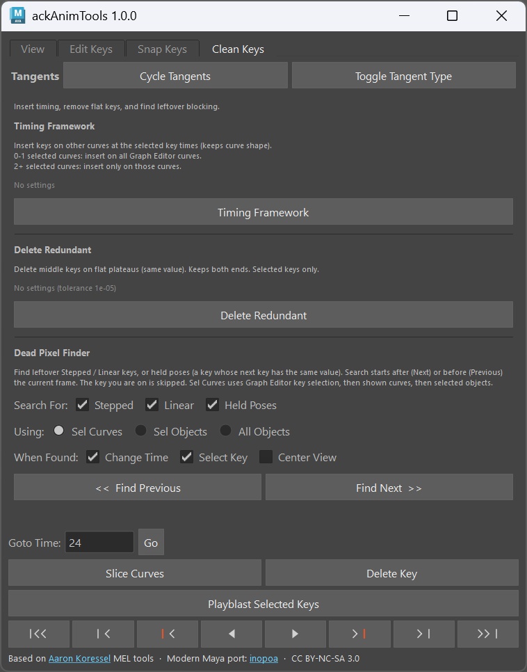Click the red-bar previous key button
527x672 pixels.
[x=167, y=634]
